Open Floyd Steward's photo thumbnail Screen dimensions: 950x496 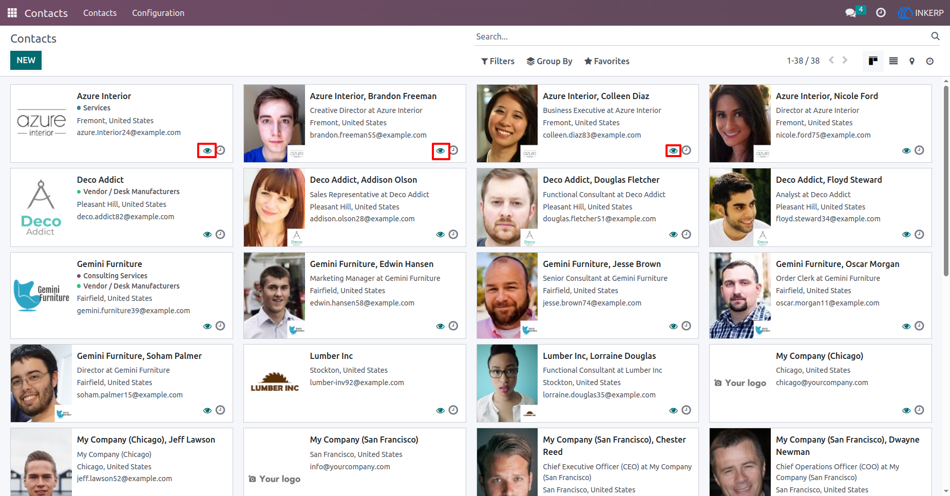pyautogui.click(x=740, y=207)
